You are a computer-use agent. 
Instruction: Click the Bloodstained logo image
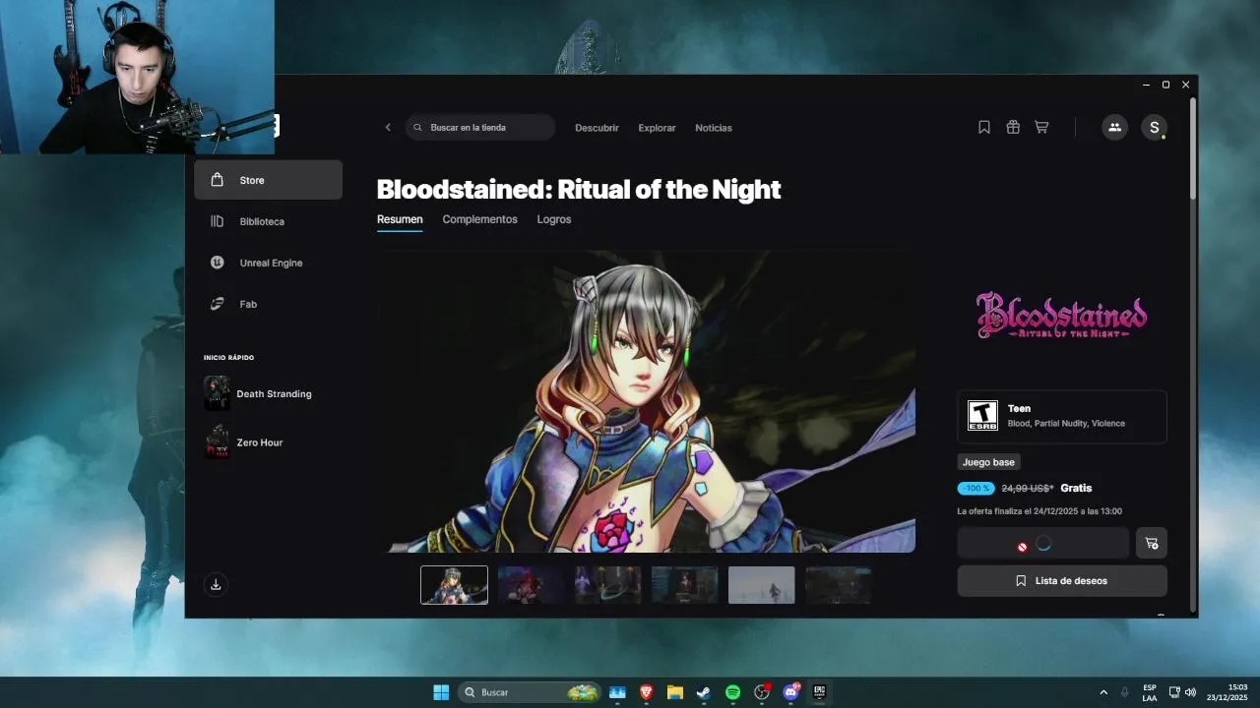1061,316
